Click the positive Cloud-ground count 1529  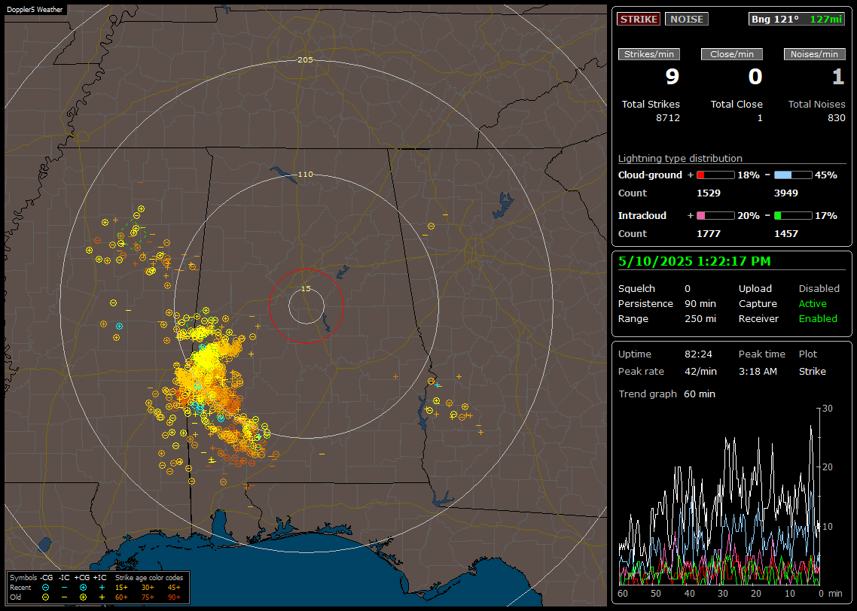(x=709, y=193)
